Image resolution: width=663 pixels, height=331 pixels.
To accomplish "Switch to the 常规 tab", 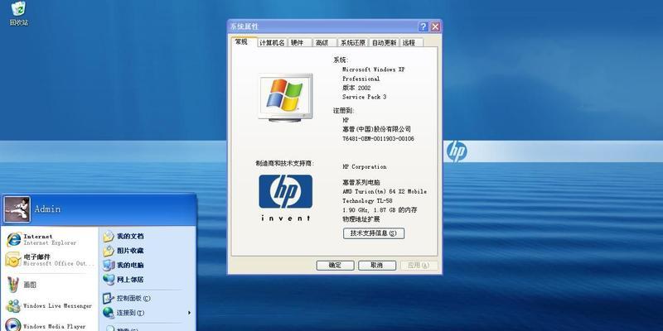I will point(243,42).
